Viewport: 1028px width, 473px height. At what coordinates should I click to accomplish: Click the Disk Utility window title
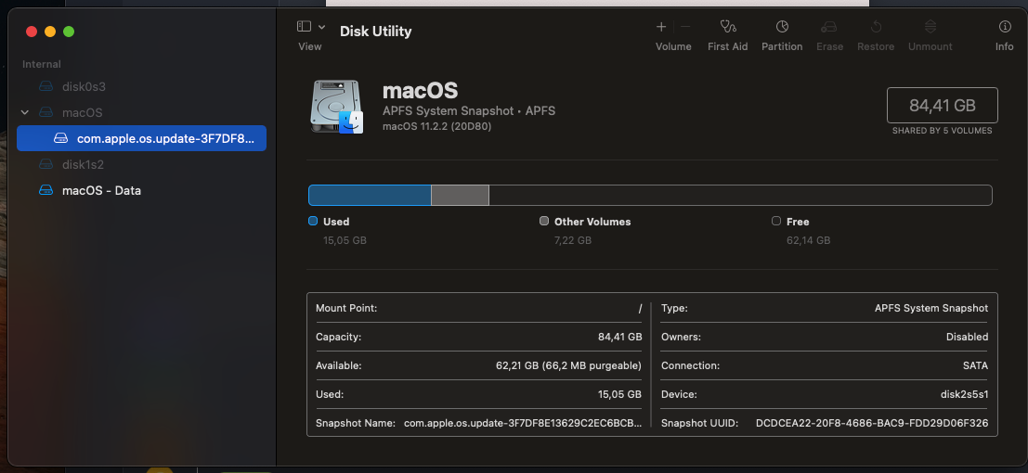(376, 31)
